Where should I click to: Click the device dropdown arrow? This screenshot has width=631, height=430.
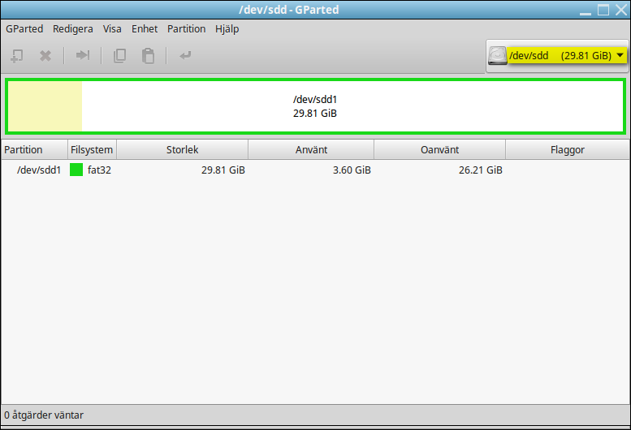pyautogui.click(x=620, y=55)
